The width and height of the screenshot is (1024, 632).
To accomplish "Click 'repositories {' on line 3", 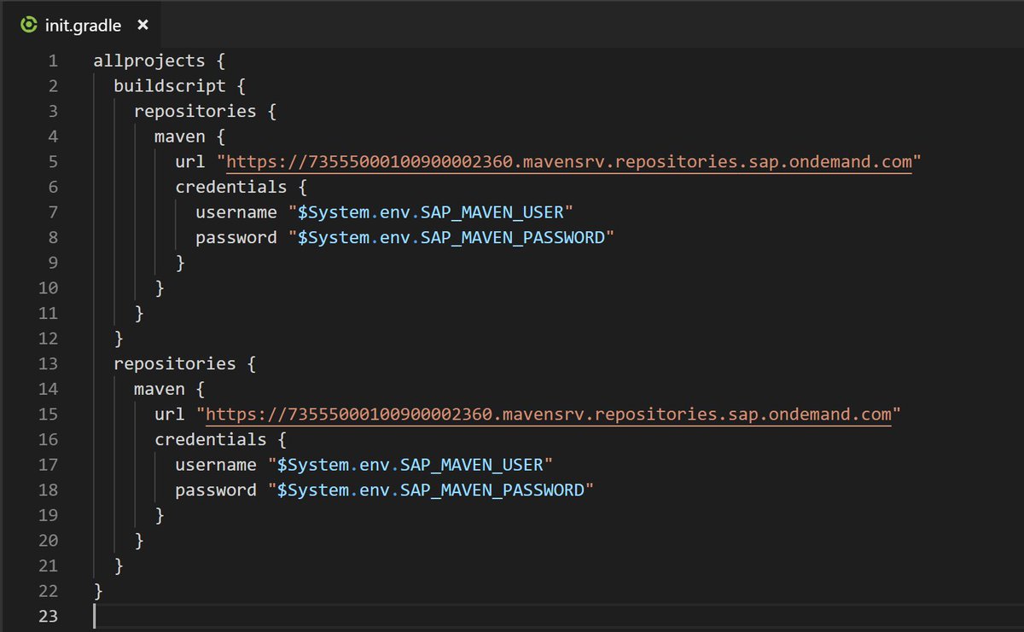I will (206, 112).
